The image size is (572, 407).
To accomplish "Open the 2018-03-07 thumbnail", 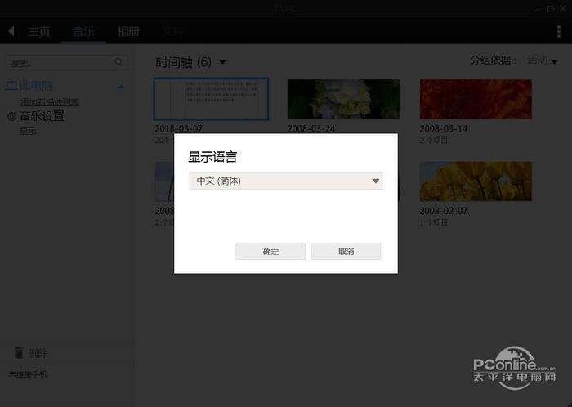I will coord(211,99).
